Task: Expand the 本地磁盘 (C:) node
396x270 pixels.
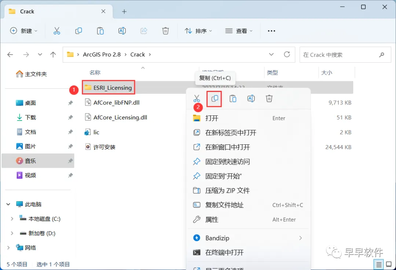Action: (x=12, y=219)
